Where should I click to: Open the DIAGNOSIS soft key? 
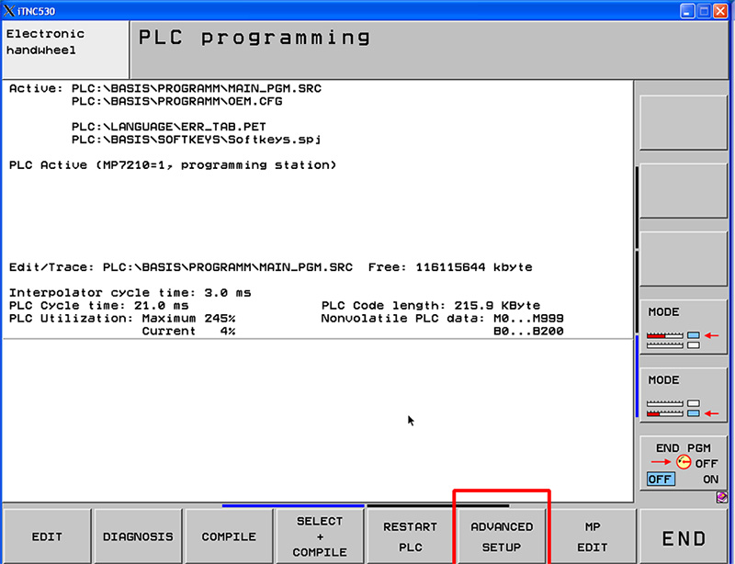tap(138, 537)
